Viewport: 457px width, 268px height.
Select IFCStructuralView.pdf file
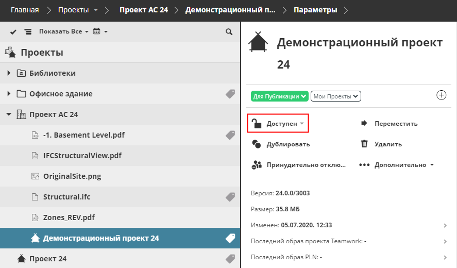82,156
